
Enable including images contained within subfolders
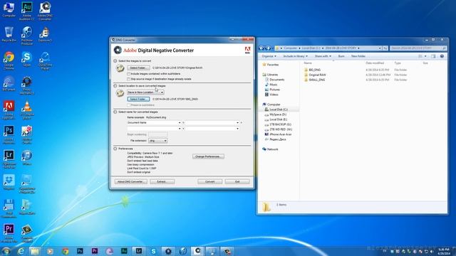pyautogui.click(x=128, y=74)
